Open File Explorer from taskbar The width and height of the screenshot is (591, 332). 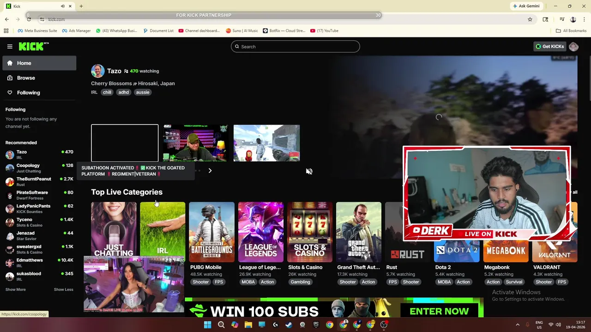[248, 325]
